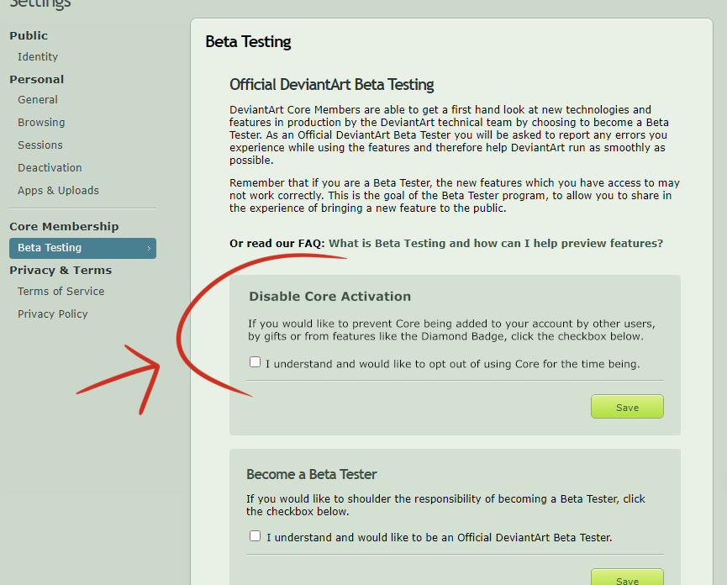The image size is (727, 585).
Task: Click the 'Public' sidebar heading
Action: (29, 35)
